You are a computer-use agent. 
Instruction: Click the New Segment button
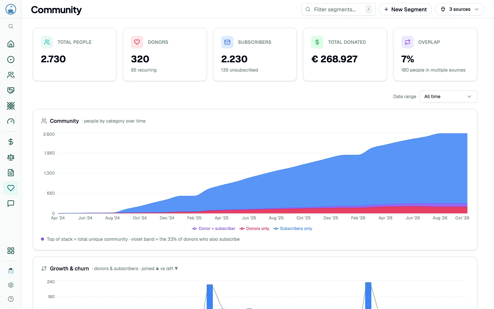(405, 9)
